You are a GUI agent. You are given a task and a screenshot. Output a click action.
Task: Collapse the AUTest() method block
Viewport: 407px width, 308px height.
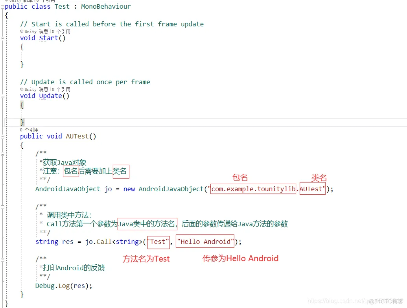pos(2,136)
